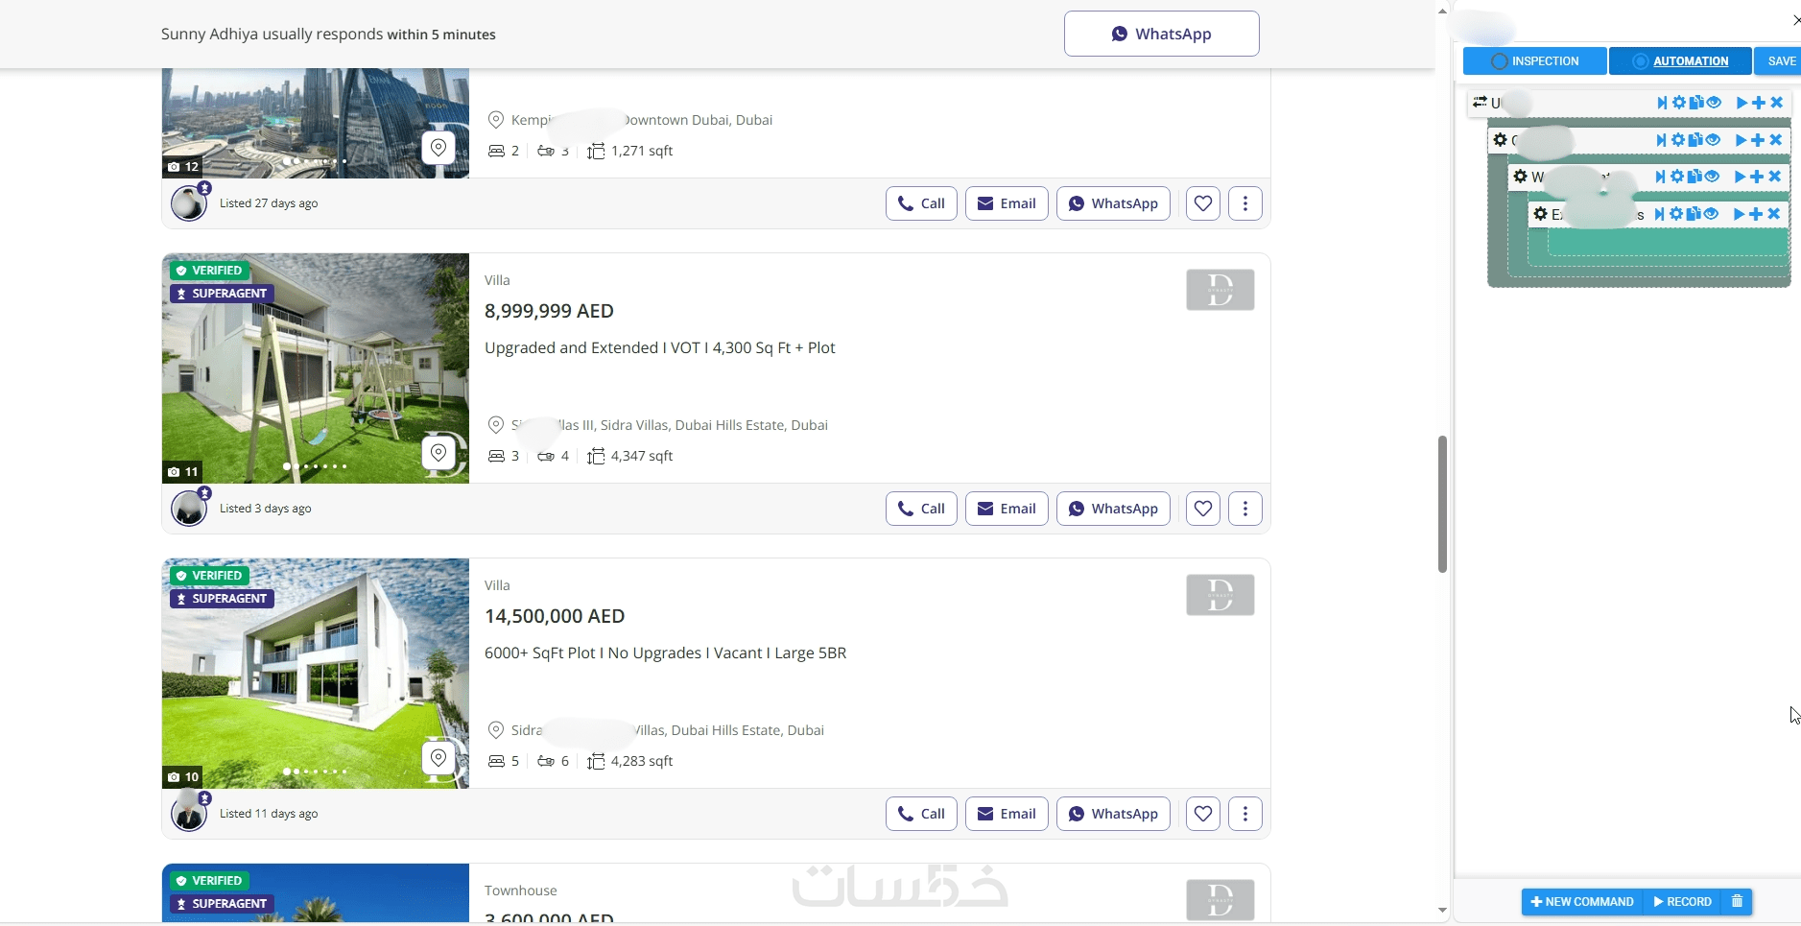Step through the command row starting with E
1801x926 pixels.
click(1659, 214)
